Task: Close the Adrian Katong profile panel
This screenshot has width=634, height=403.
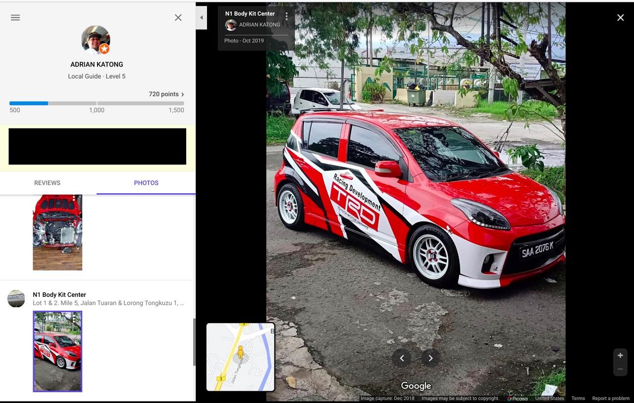Action: pos(178,17)
